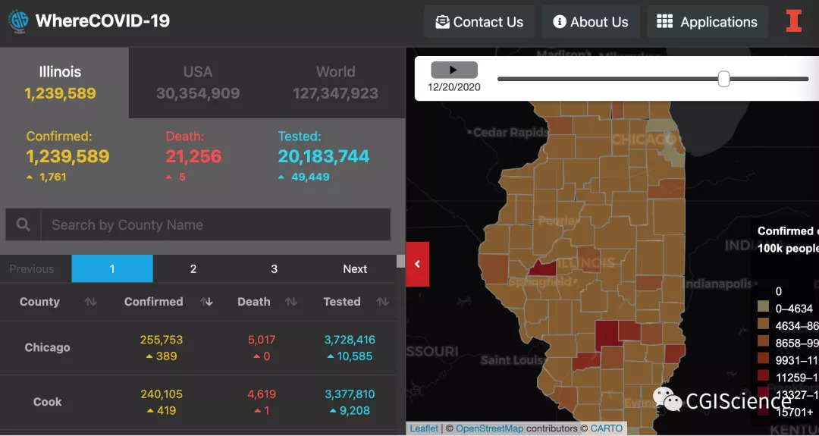Open the OpenStreetMap attribution link
The image size is (819, 436).
click(489, 428)
